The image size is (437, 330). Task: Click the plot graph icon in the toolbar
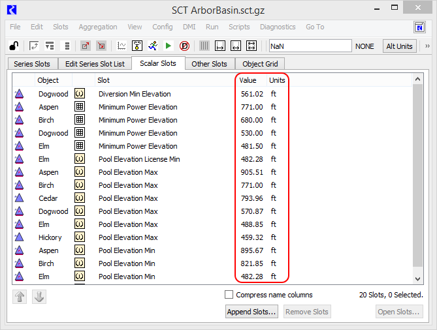pos(121,46)
